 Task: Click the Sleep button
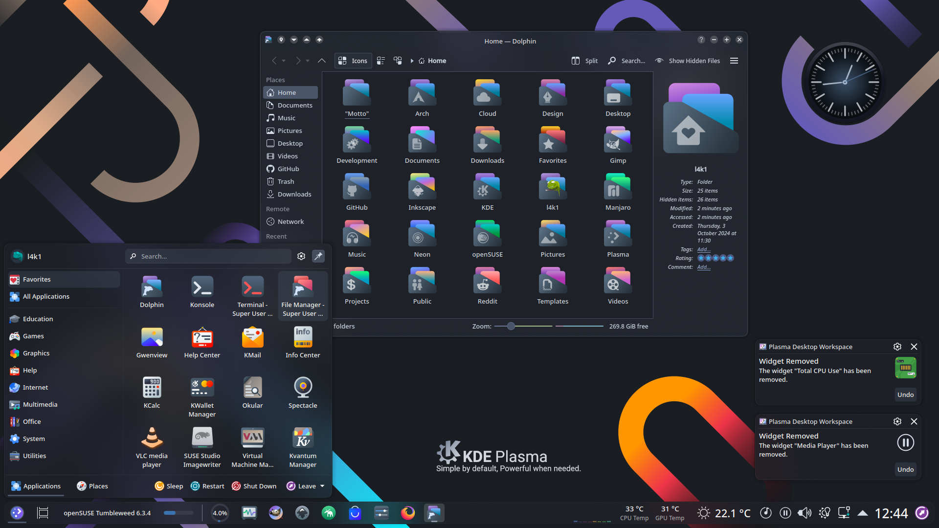tap(169, 486)
